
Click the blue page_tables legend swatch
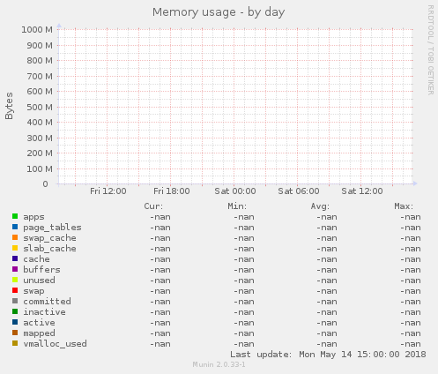coord(15,227)
